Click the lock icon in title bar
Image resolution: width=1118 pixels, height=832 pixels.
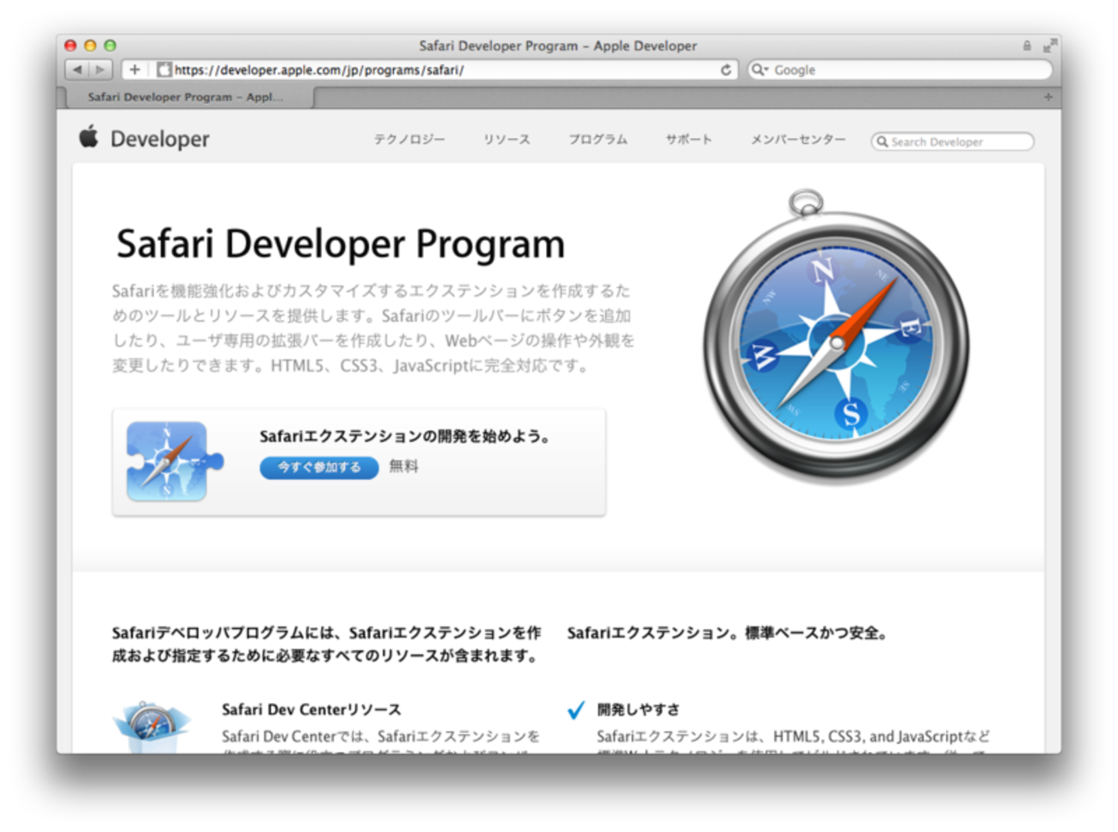pos(1027,46)
